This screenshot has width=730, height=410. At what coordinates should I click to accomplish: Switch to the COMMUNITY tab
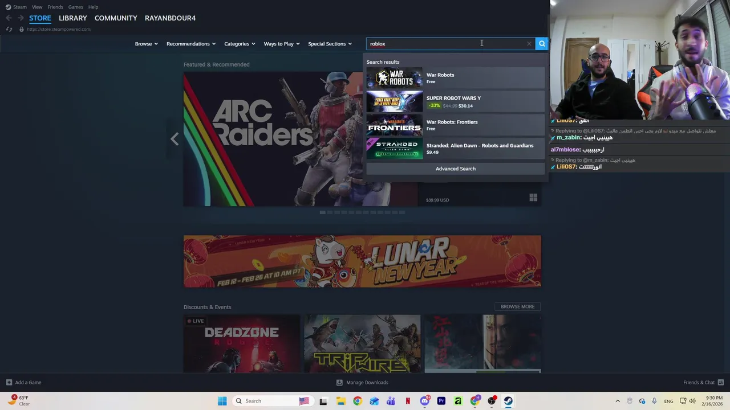point(116,18)
